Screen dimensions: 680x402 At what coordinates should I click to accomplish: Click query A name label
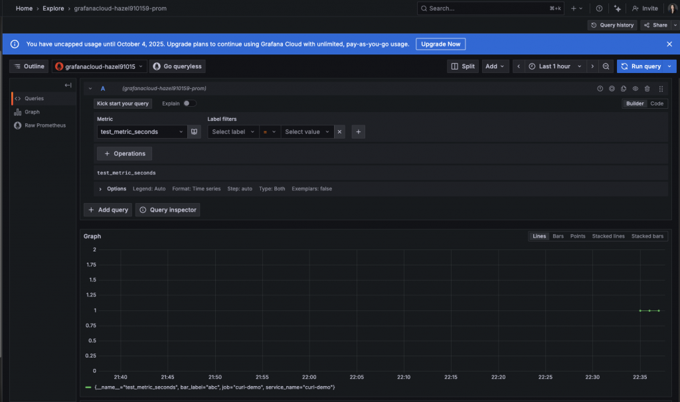click(x=103, y=88)
